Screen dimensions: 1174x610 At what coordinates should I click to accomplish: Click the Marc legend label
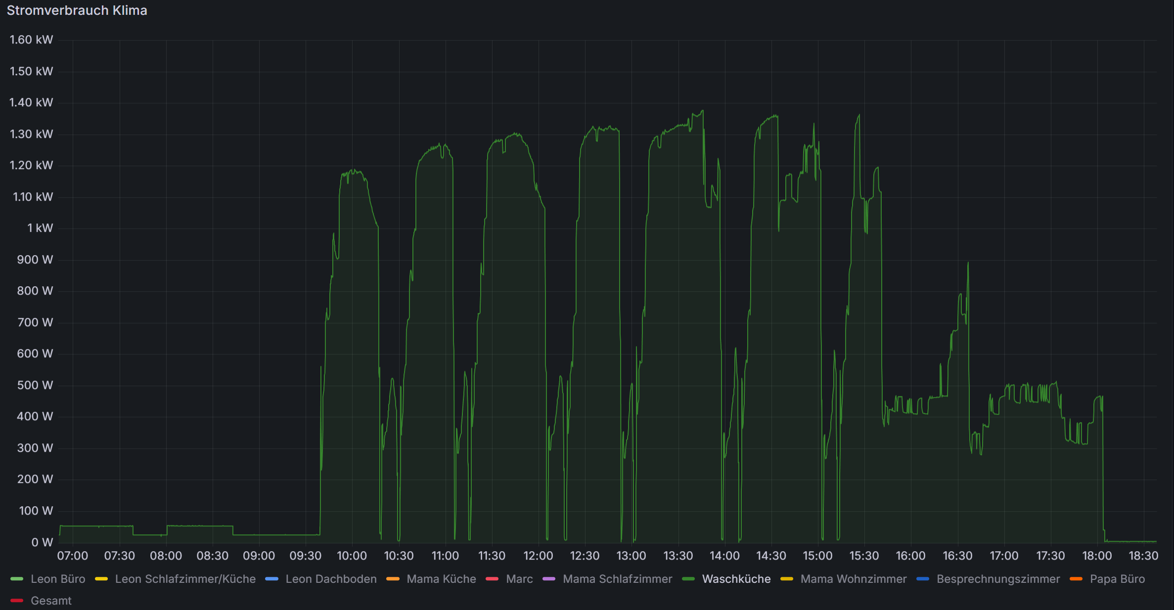pyautogui.click(x=519, y=579)
